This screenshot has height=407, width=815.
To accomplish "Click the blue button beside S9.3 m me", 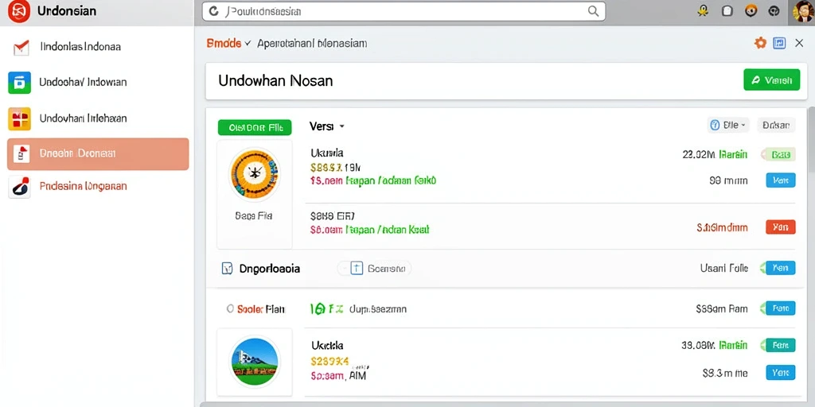I will tap(781, 372).
